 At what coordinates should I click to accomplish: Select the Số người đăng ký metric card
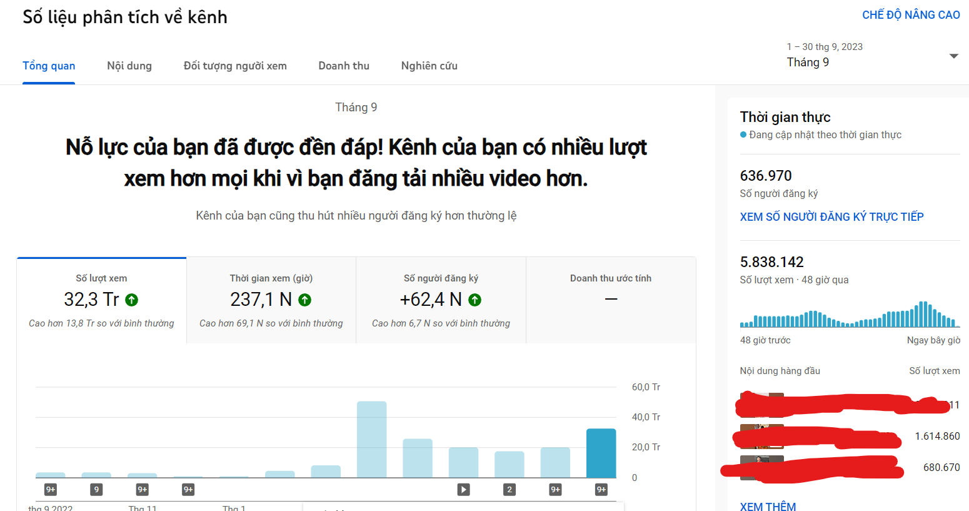(x=441, y=300)
